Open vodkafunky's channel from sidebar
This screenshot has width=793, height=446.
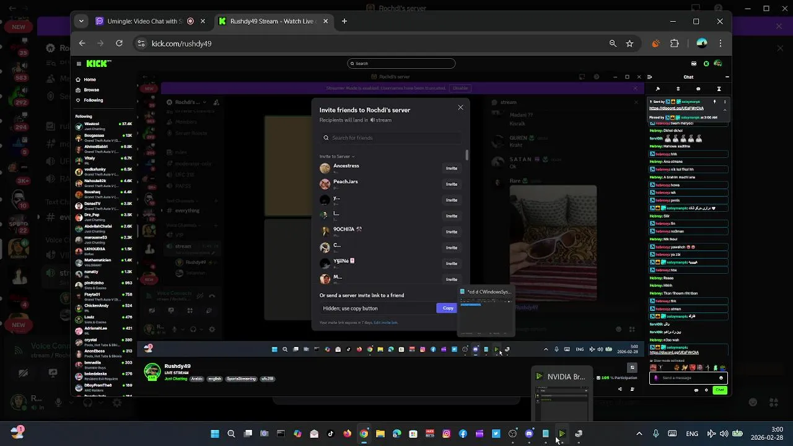[103, 172]
